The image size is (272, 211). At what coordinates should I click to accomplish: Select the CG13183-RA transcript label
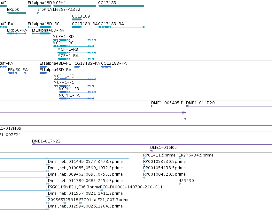[111, 24]
